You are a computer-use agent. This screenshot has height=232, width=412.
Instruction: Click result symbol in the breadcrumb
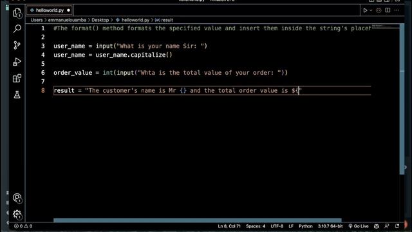pos(167,20)
